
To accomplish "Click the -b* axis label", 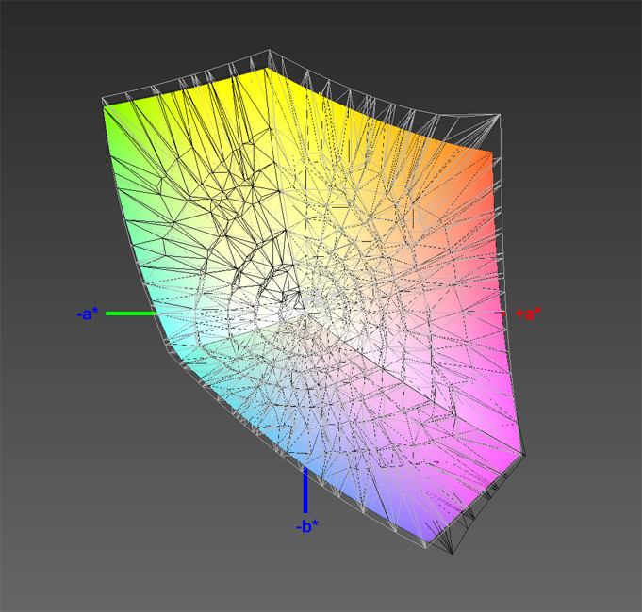I will point(307,525).
